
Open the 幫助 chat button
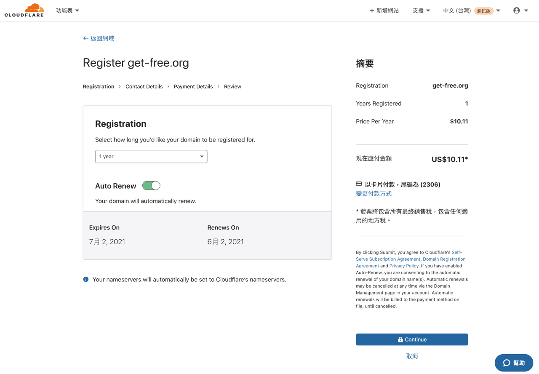pyautogui.click(x=514, y=363)
